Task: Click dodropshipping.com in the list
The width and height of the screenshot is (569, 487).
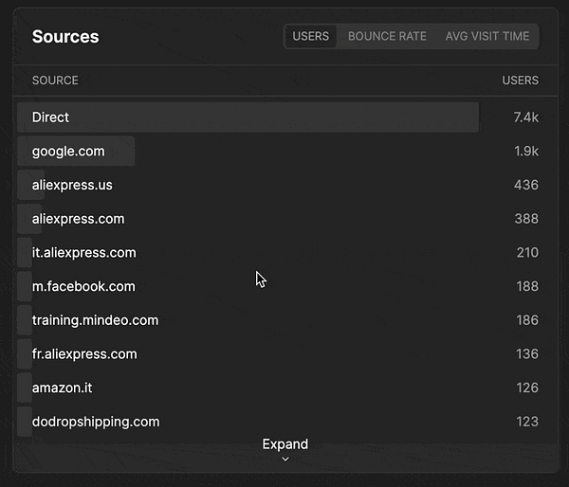Action: [96, 422]
